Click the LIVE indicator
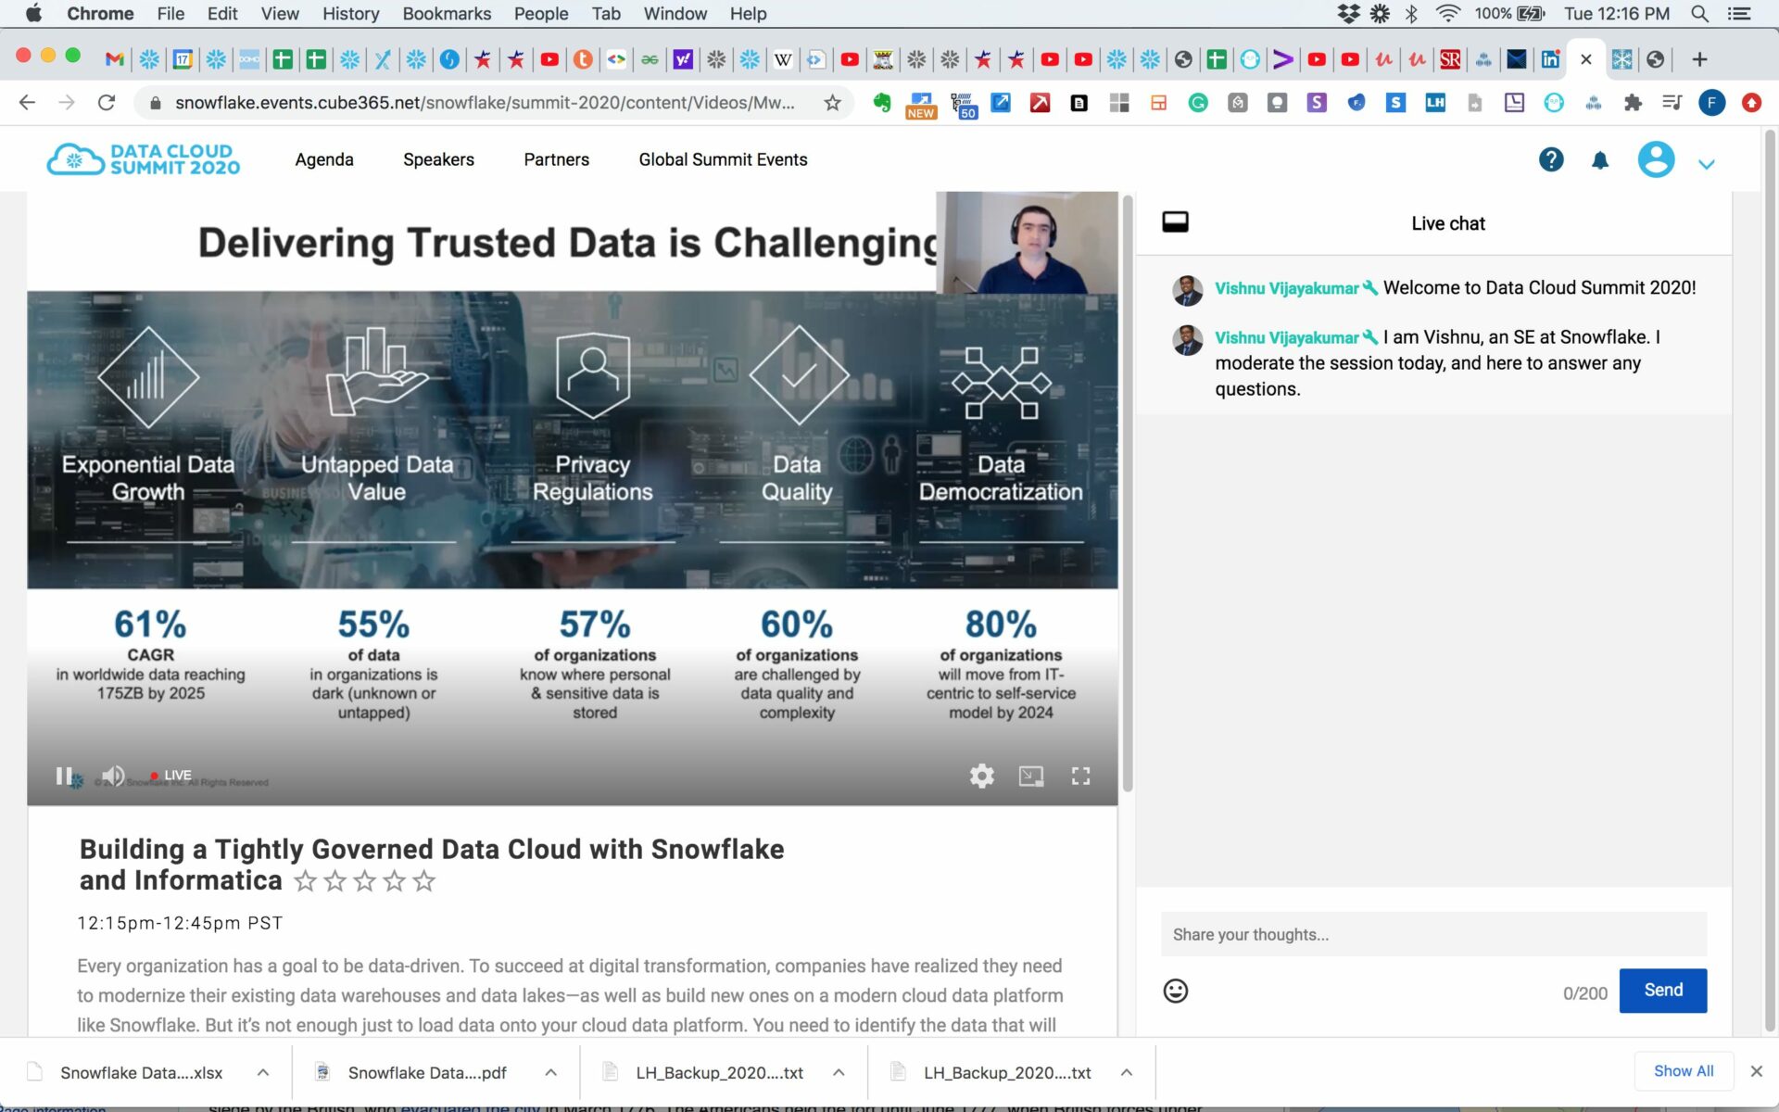Viewport: 1779px width, 1112px height. (x=171, y=776)
